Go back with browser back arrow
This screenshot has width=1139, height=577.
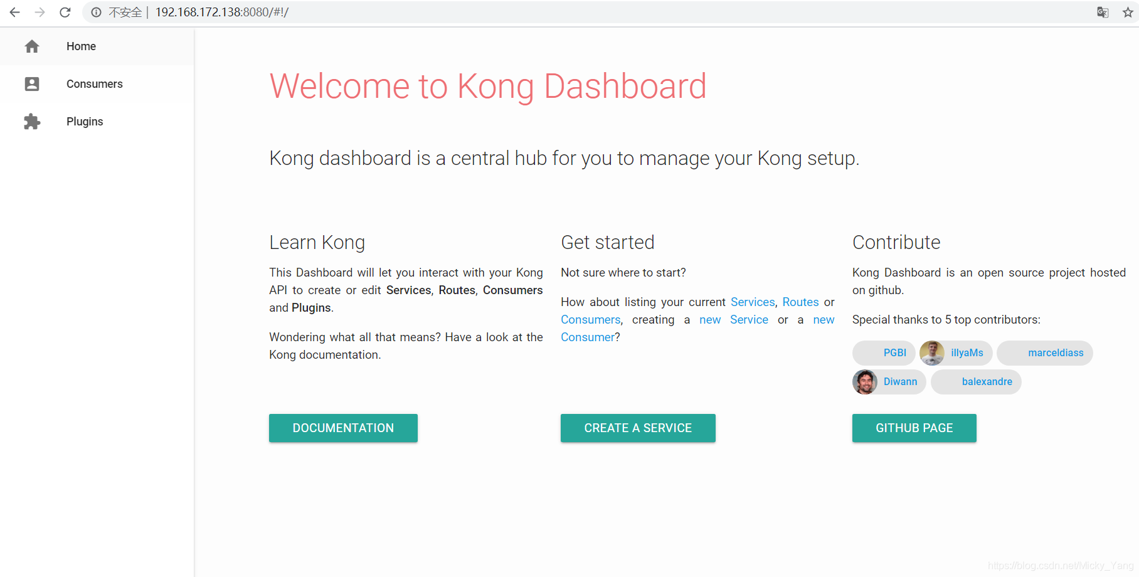(x=15, y=12)
